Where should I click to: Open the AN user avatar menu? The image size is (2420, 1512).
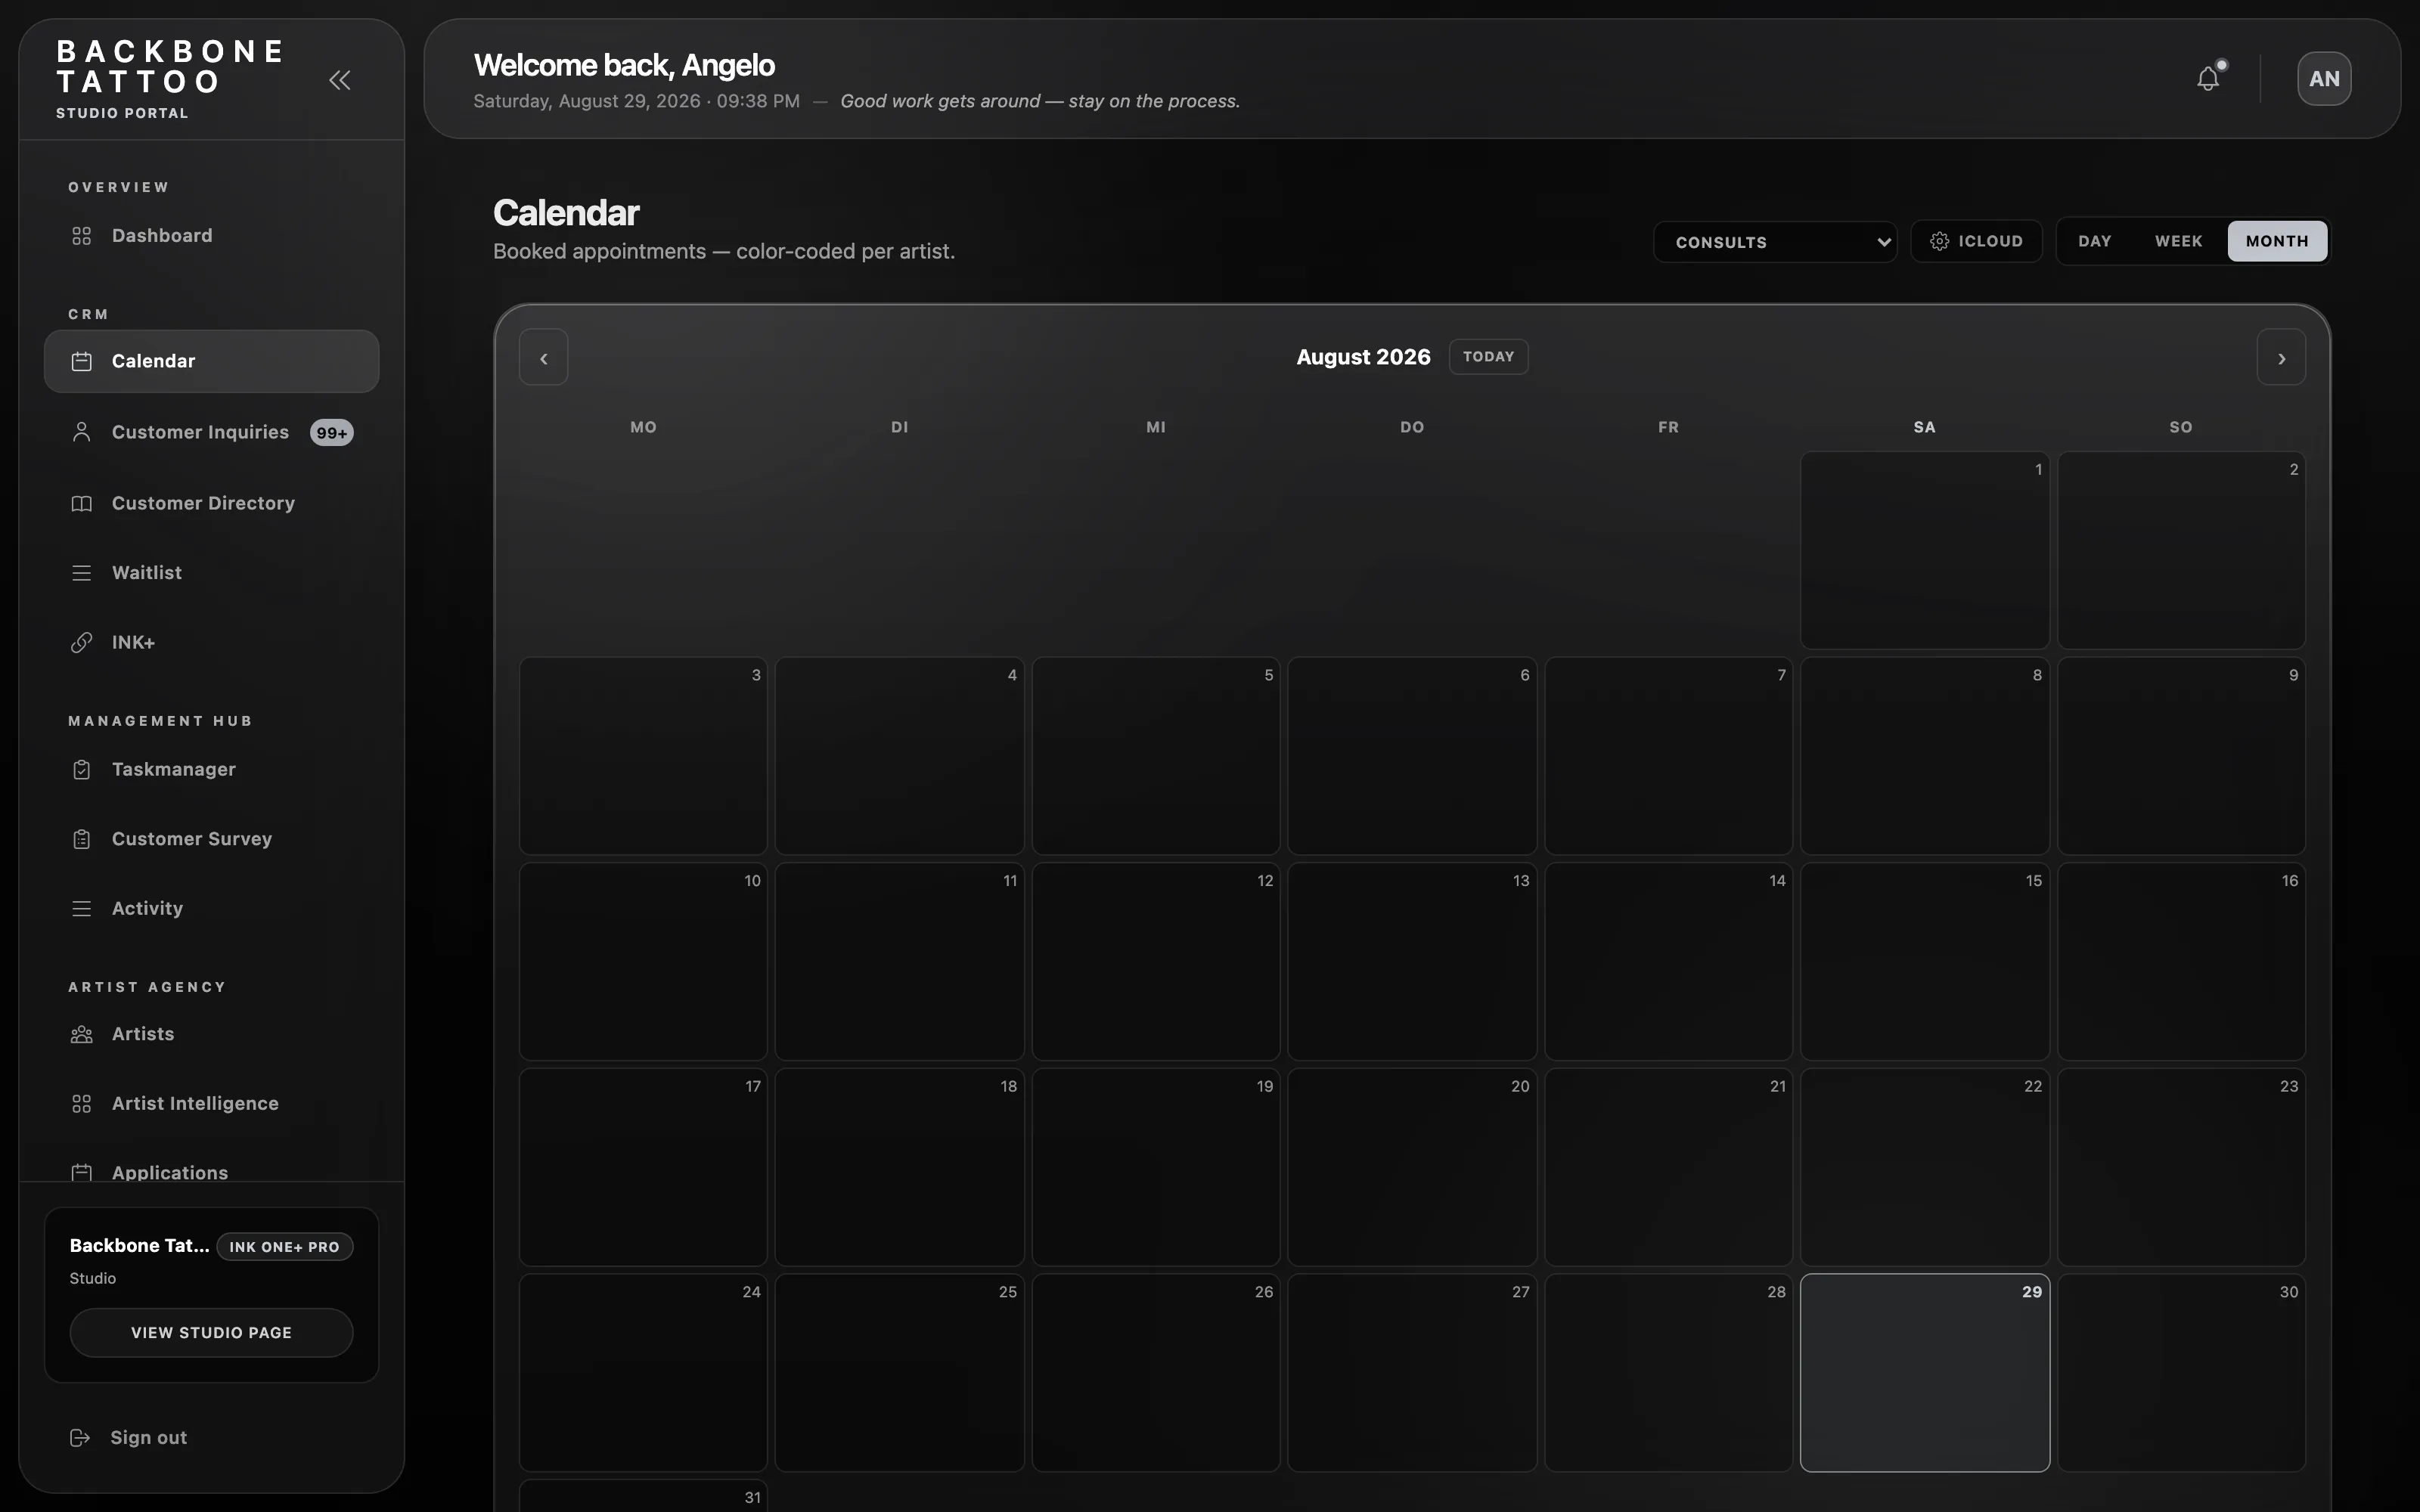(x=2324, y=79)
